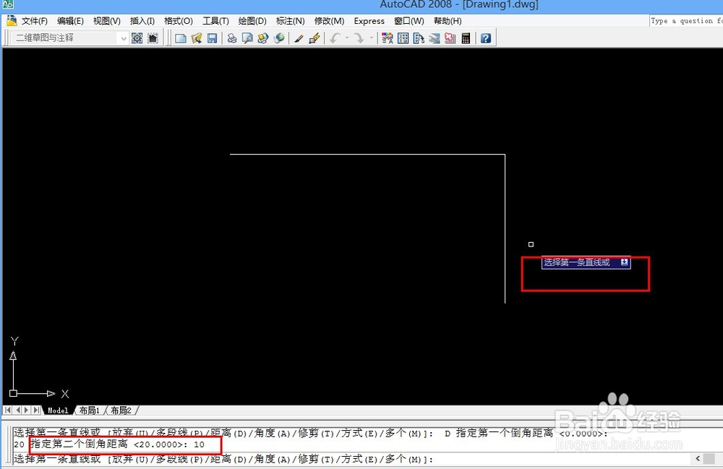Open the Sheet Set Manager icon
723x469 pixels.
coord(435,38)
